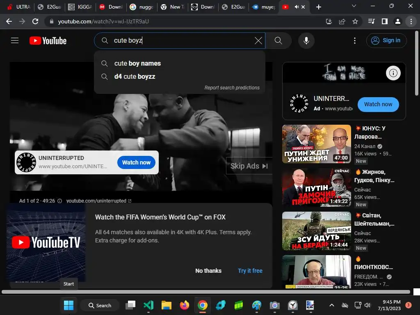The image size is (420, 315).
Task: Install app icon in address bar
Action: point(329,21)
